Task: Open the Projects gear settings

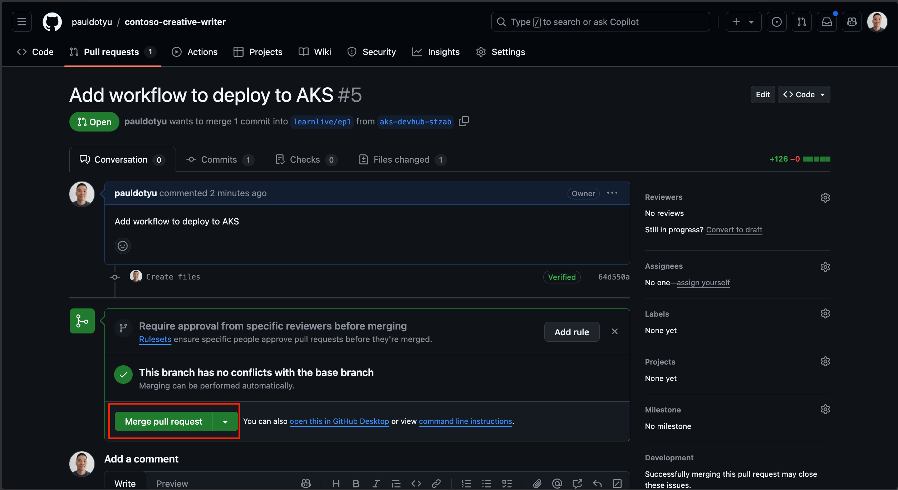Action: tap(825, 361)
